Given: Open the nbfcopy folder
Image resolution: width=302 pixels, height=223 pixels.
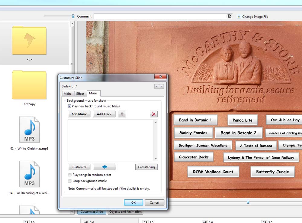Looking at the screenshot, I should (29, 85).
